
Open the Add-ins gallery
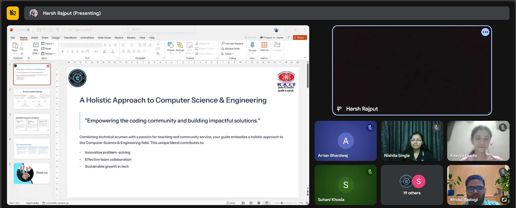264,47
